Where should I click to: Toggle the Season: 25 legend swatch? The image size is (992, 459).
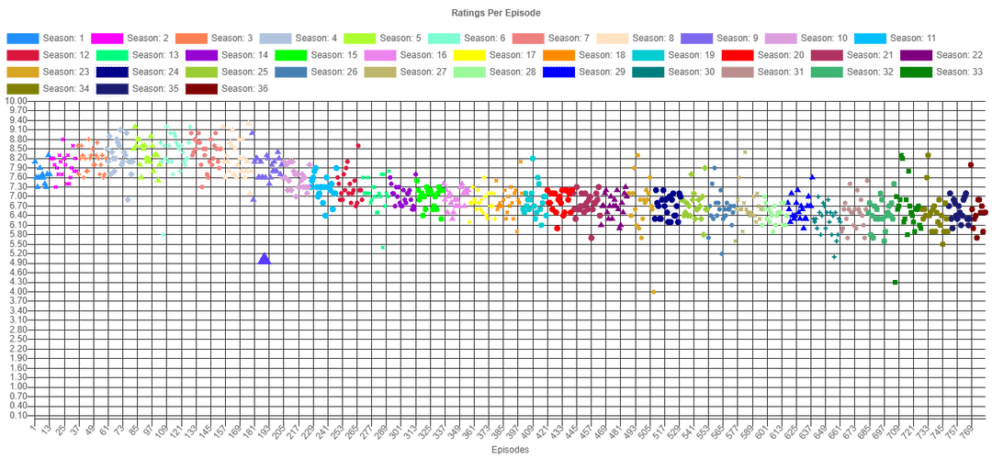(x=202, y=73)
